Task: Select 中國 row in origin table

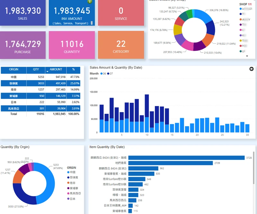Action: click(40, 77)
